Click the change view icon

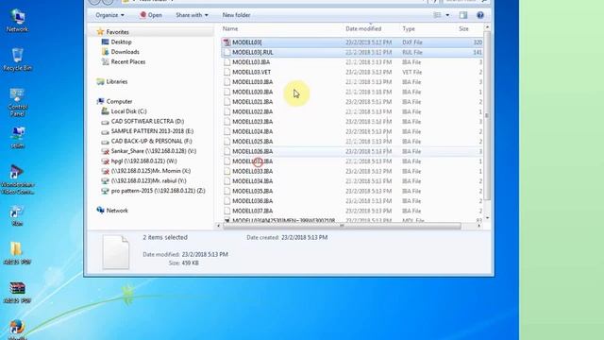pos(437,15)
